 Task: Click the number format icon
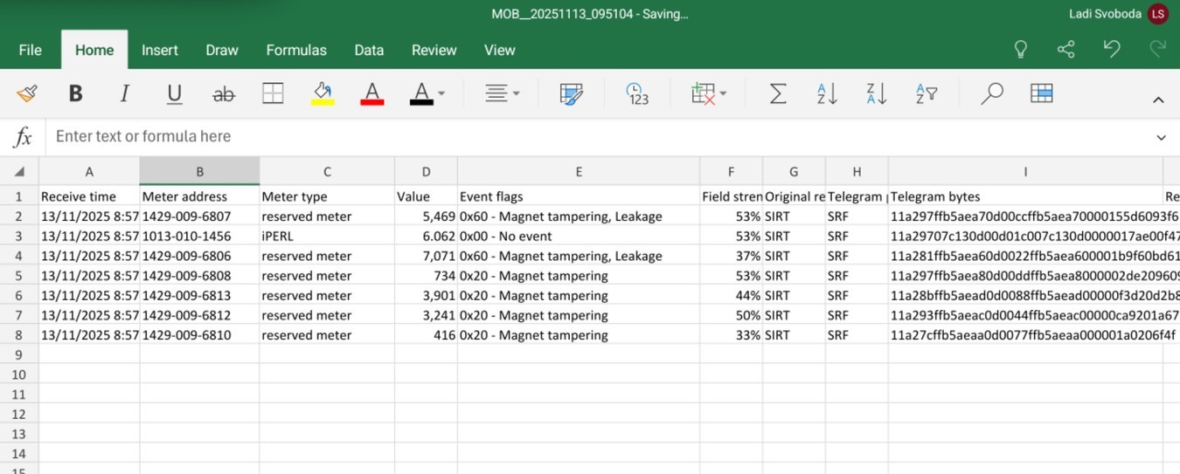637,93
